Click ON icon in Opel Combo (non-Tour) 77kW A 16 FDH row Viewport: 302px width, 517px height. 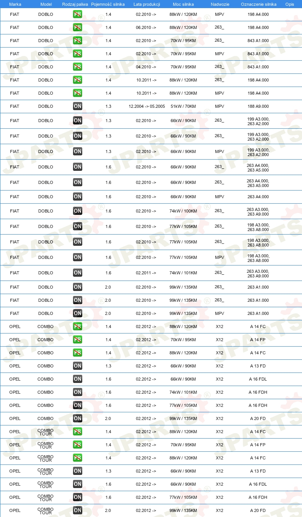click(78, 405)
